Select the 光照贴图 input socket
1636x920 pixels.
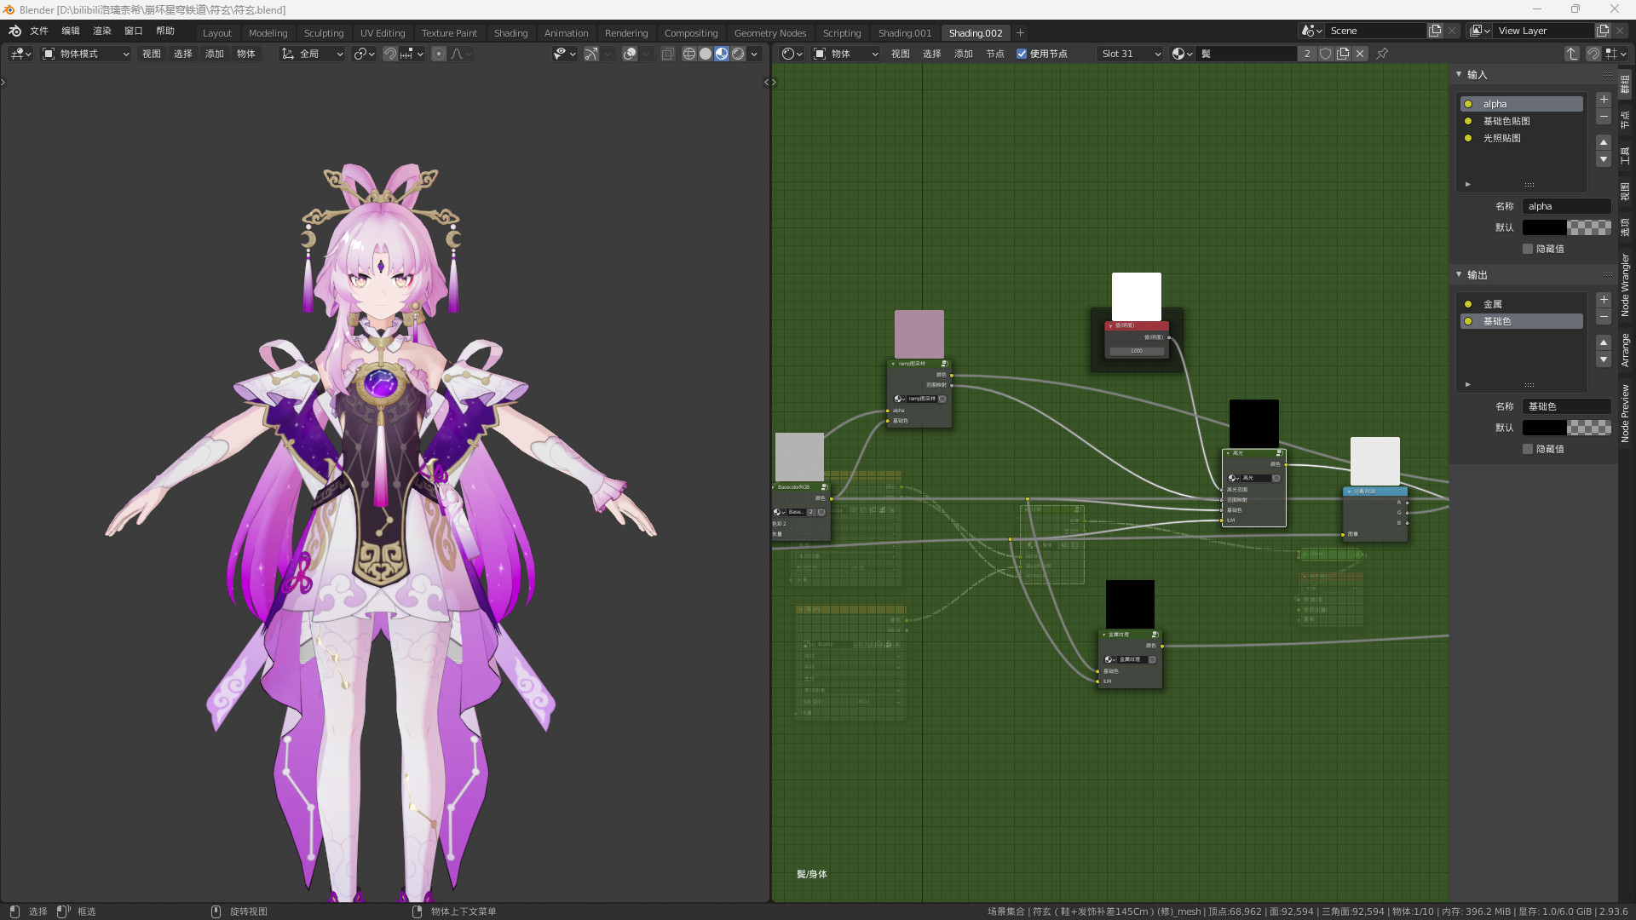(1501, 138)
